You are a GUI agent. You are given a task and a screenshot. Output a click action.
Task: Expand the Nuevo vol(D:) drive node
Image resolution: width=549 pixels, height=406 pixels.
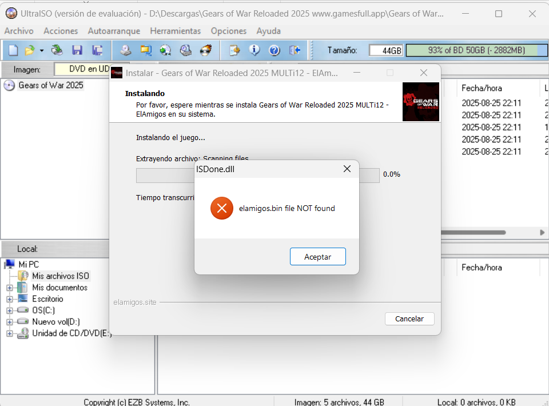point(10,322)
